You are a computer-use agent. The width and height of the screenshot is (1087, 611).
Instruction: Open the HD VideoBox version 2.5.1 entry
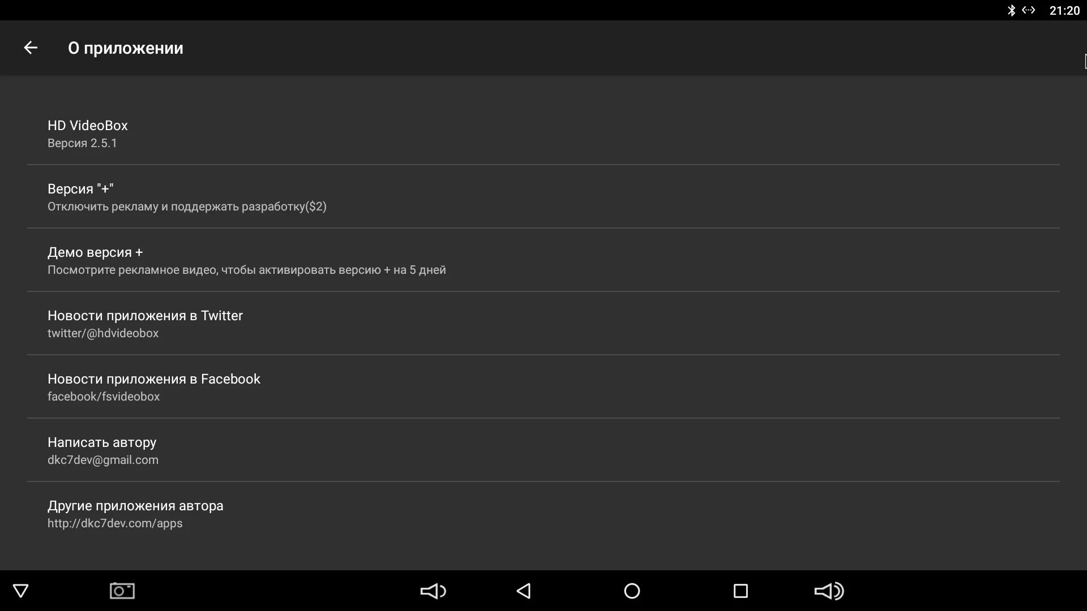coord(543,134)
